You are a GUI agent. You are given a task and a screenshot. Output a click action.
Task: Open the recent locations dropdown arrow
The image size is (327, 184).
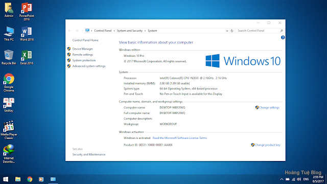coord(83,31)
